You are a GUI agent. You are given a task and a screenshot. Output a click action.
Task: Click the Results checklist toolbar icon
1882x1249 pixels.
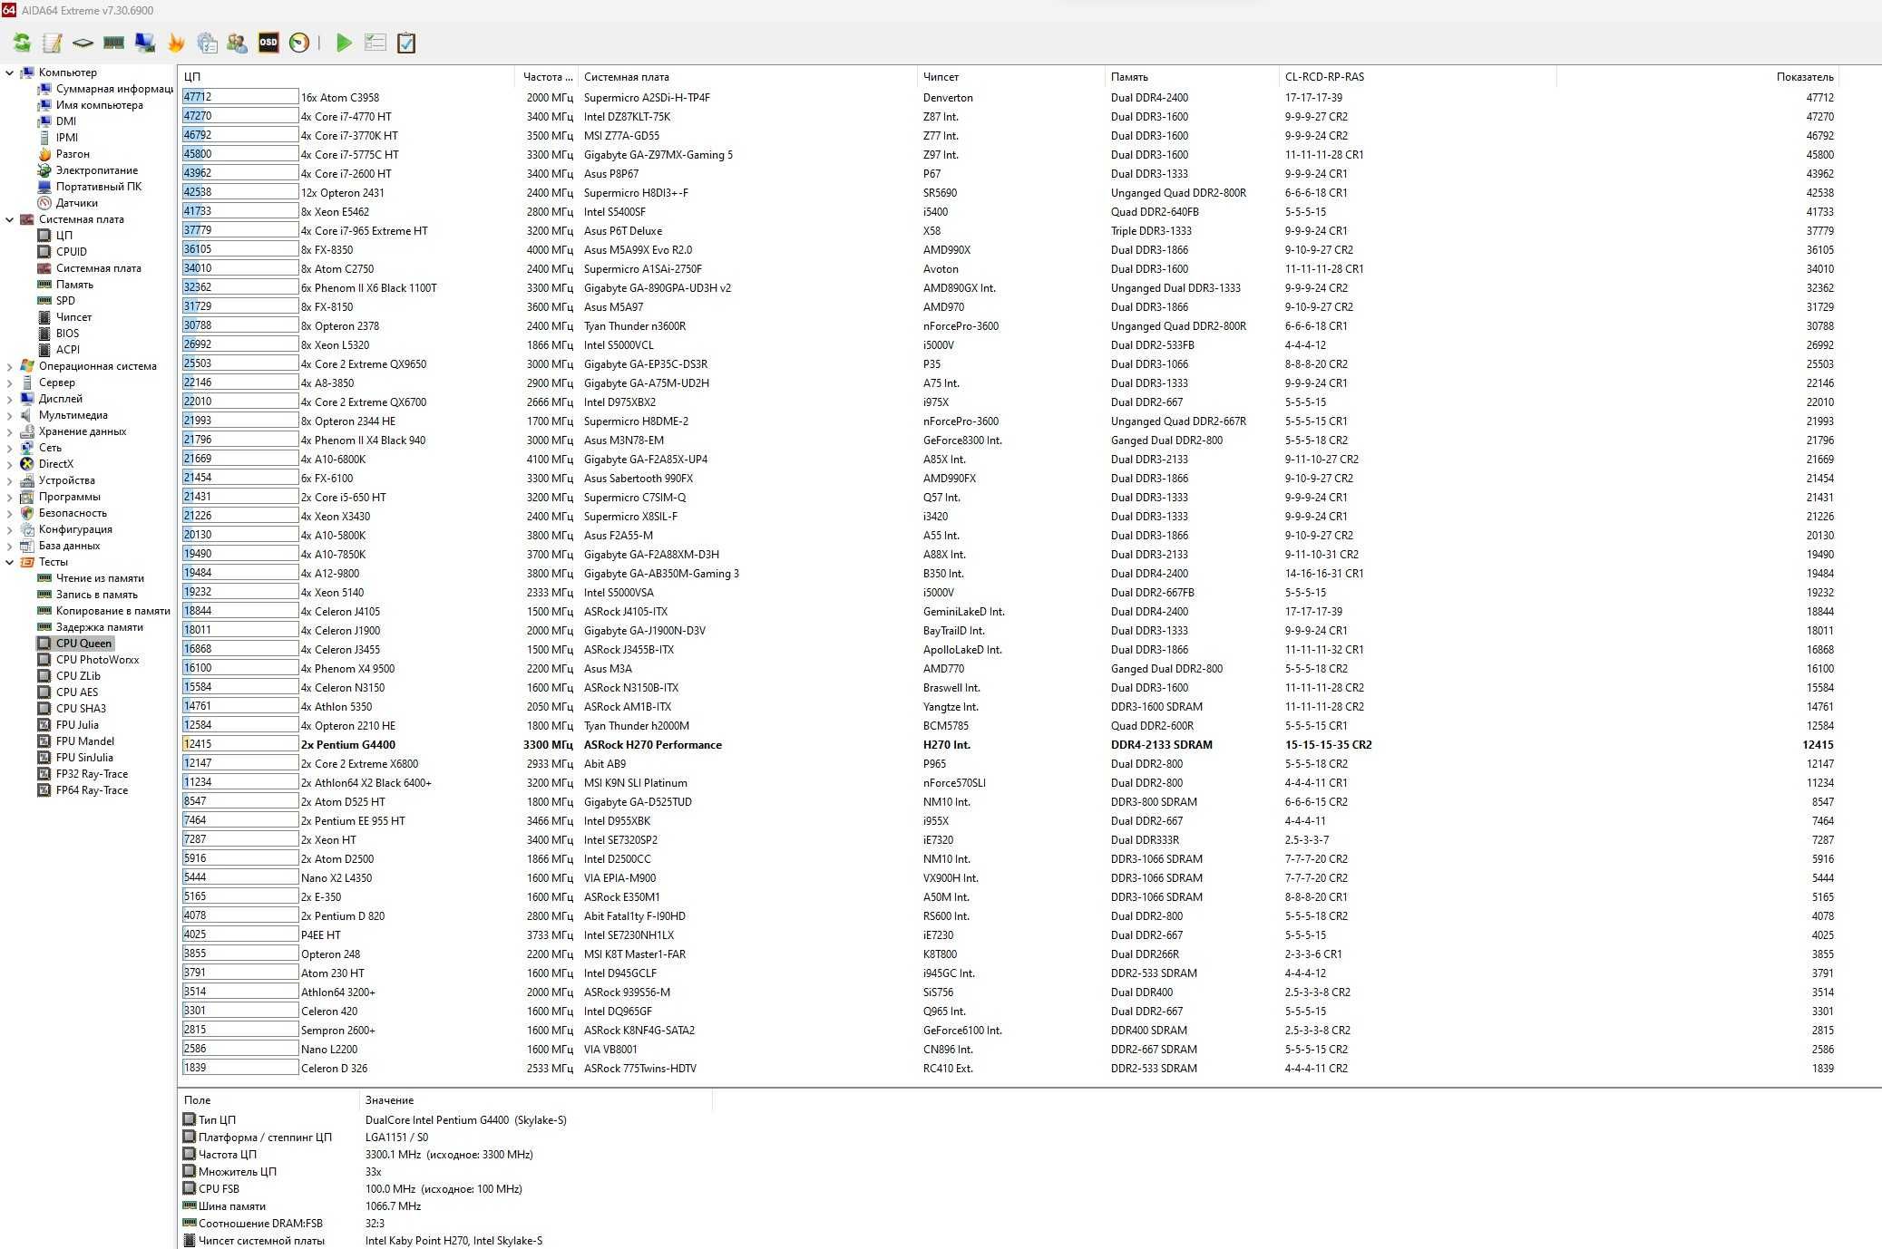coord(375,43)
